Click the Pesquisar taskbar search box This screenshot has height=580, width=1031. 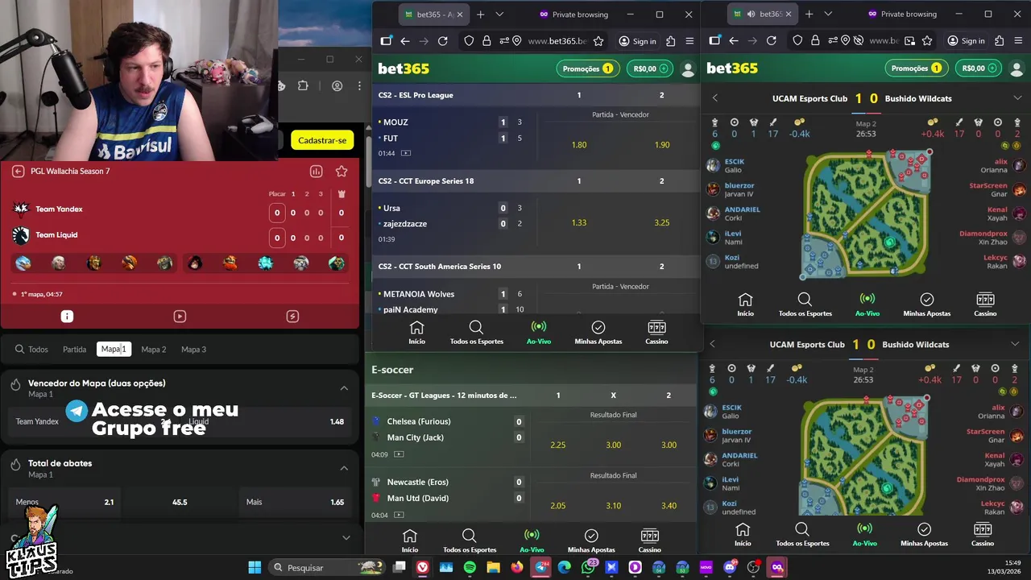327,567
